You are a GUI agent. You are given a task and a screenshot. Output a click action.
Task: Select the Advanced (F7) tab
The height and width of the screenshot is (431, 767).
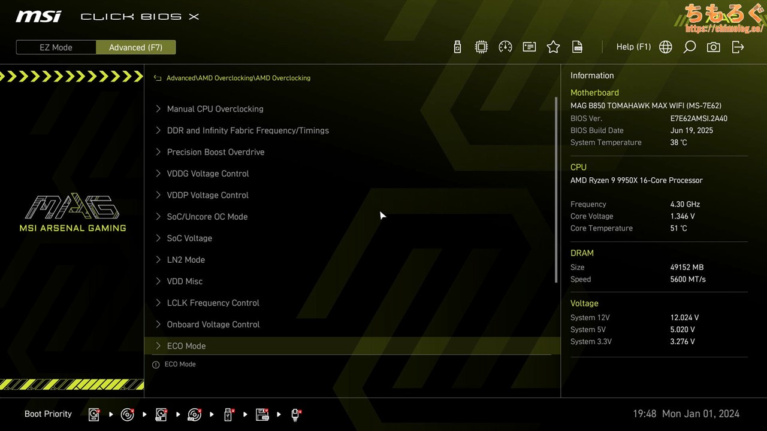[135, 47]
